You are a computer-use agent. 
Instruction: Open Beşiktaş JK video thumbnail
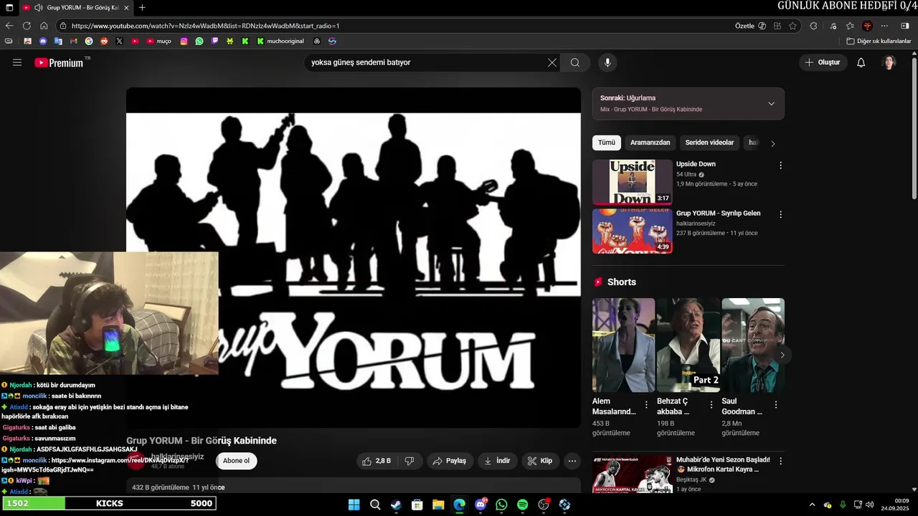click(x=633, y=474)
